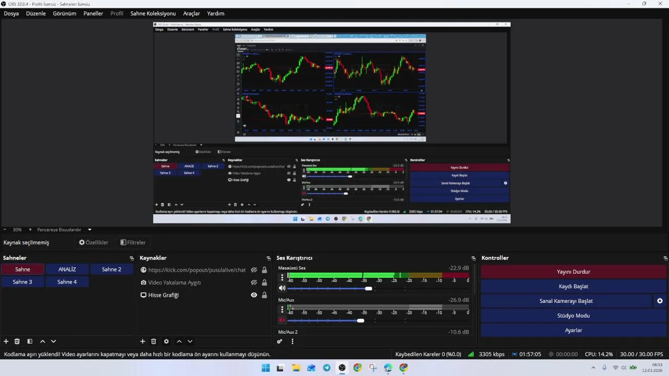This screenshot has width=669, height=376.
Task: Open advanced audio properties gears icon
Action: (x=280, y=341)
